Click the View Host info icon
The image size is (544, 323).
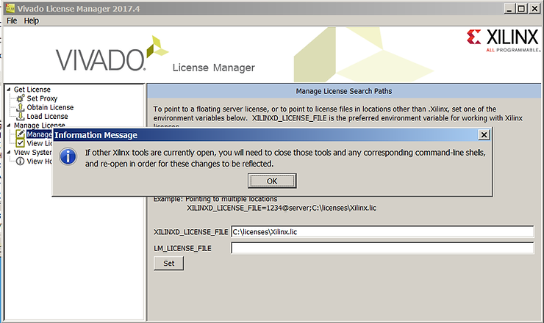(x=20, y=161)
